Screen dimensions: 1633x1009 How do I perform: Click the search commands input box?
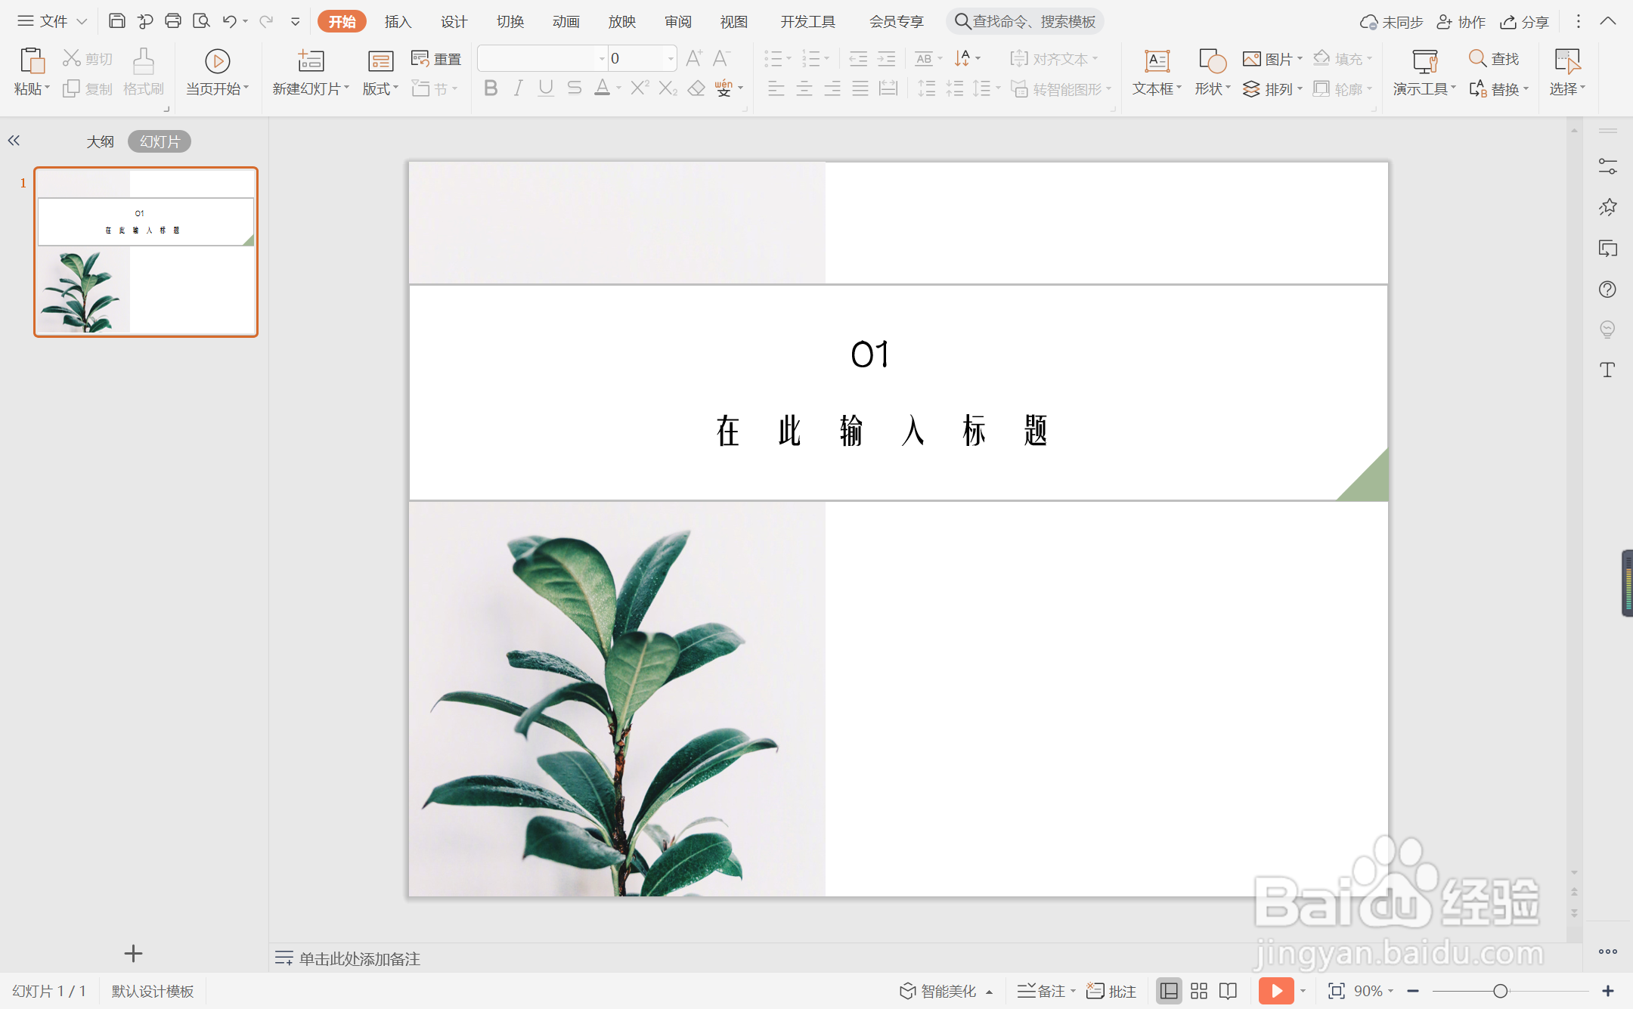1025,21
